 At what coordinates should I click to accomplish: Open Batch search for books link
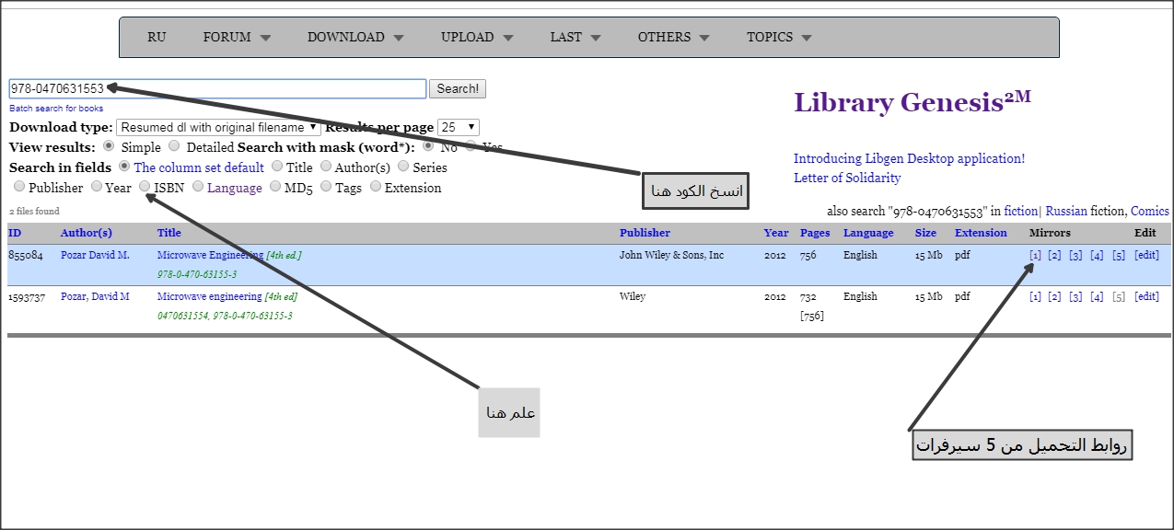[x=56, y=109]
